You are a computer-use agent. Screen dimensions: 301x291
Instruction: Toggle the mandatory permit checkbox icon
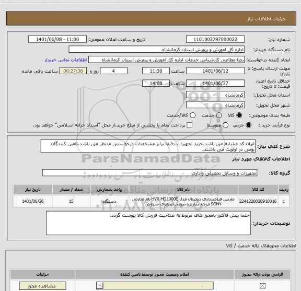coord(262,286)
